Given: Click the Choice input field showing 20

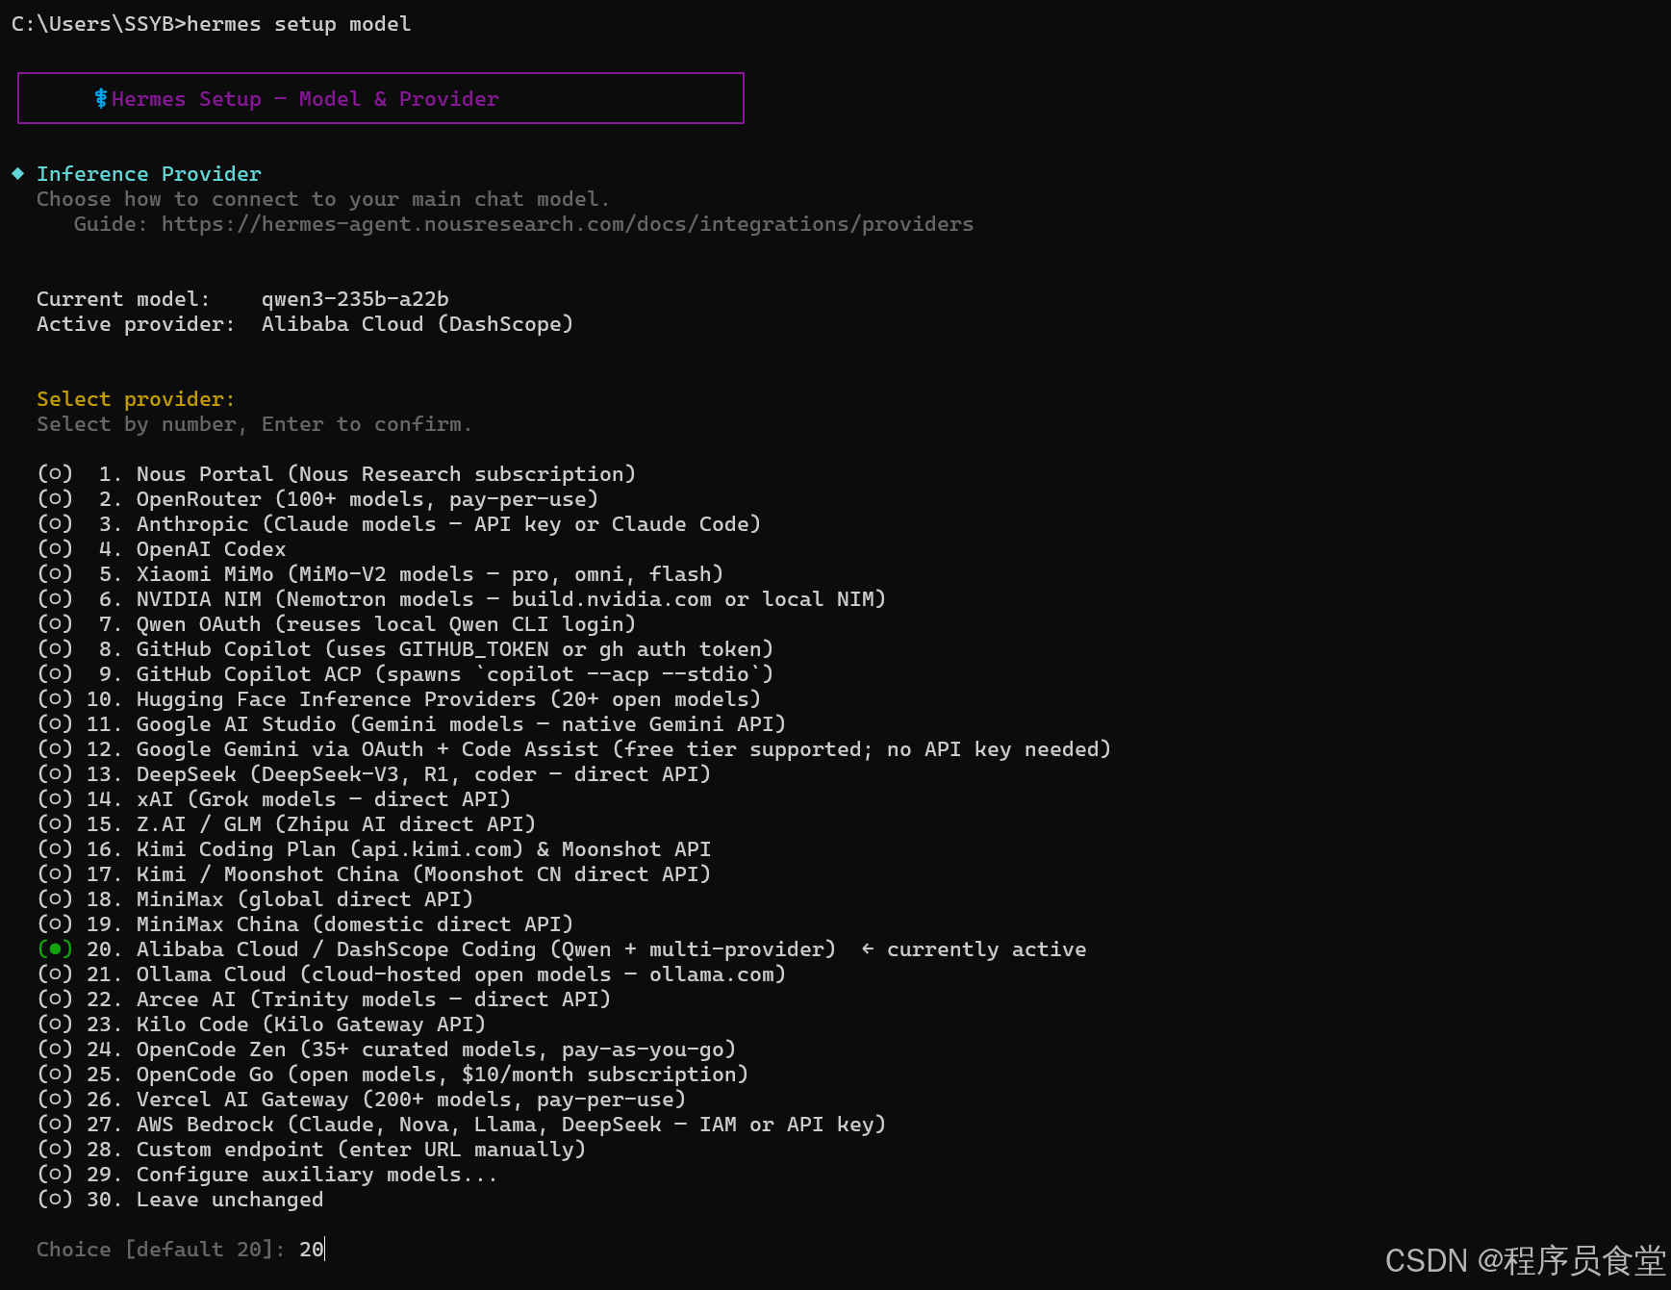Looking at the screenshot, I should point(312,1249).
